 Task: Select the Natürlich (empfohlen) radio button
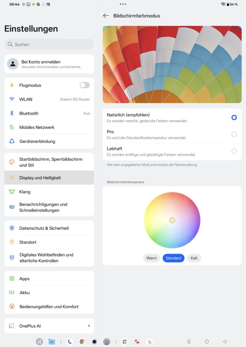click(x=234, y=118)
